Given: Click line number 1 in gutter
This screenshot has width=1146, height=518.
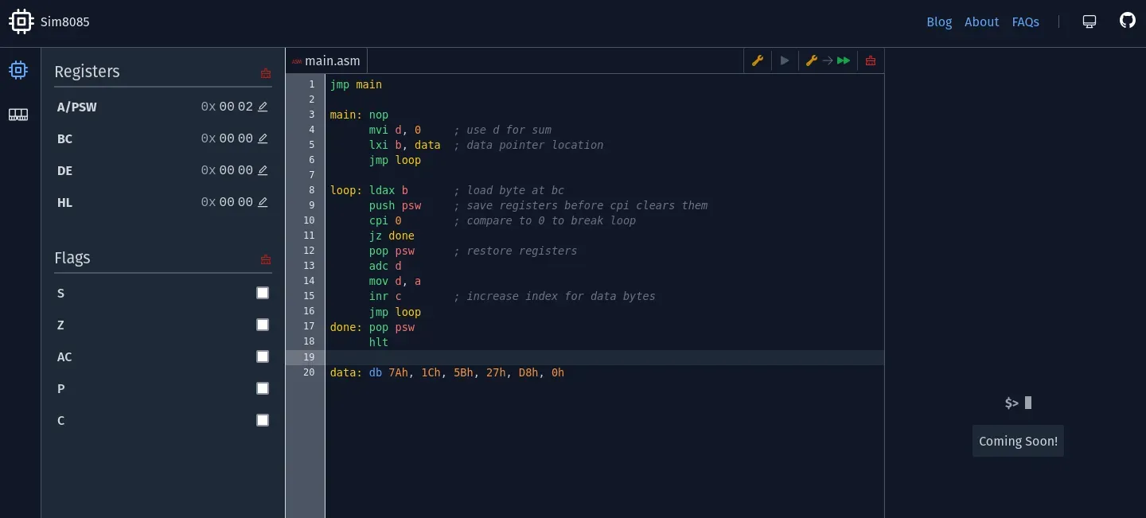Looking at the screenshot, I should point(312,84).
